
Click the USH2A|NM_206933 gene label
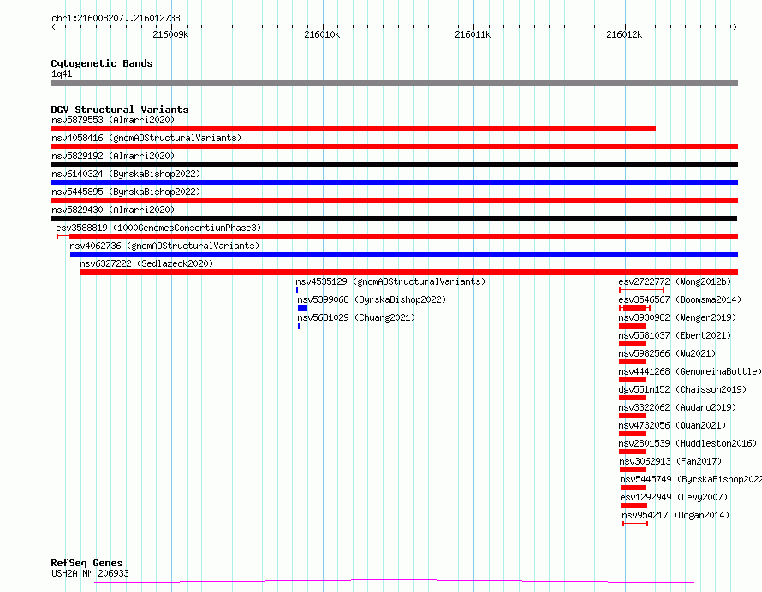pyautogui.click(x=90, y=573)
